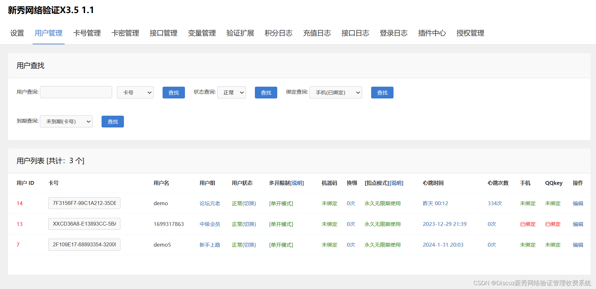Open the 接口管理 tab
Screen dimensions: 596x289
point(164,33)
